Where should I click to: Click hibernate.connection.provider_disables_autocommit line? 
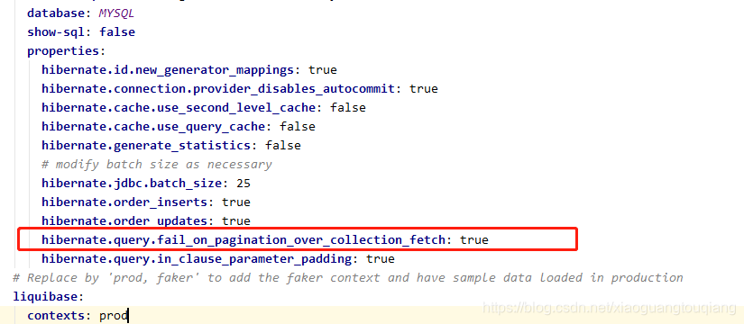(x=240, y=89)
